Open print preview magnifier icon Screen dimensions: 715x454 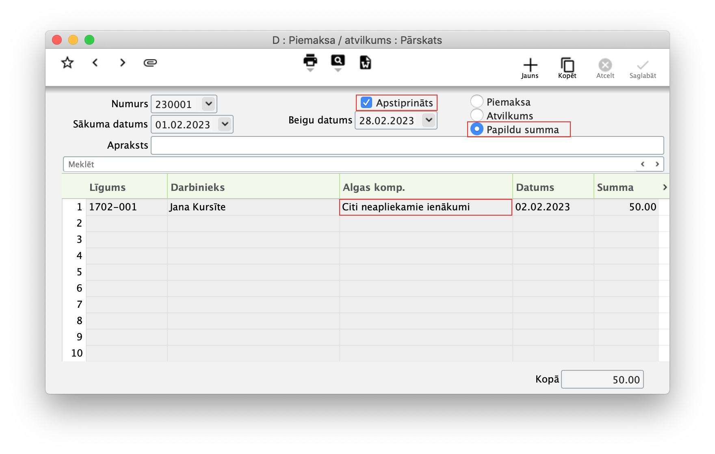(x=338, y=61)
